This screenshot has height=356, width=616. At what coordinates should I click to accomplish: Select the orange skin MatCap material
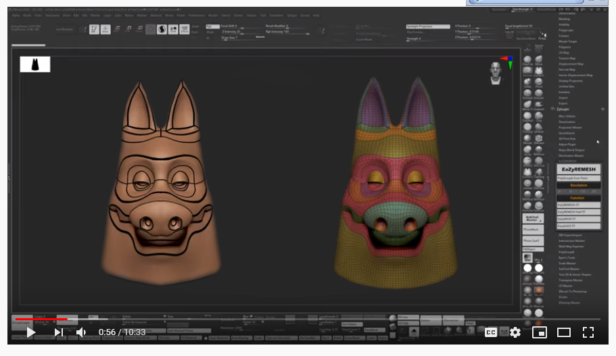tap(539, 291)
